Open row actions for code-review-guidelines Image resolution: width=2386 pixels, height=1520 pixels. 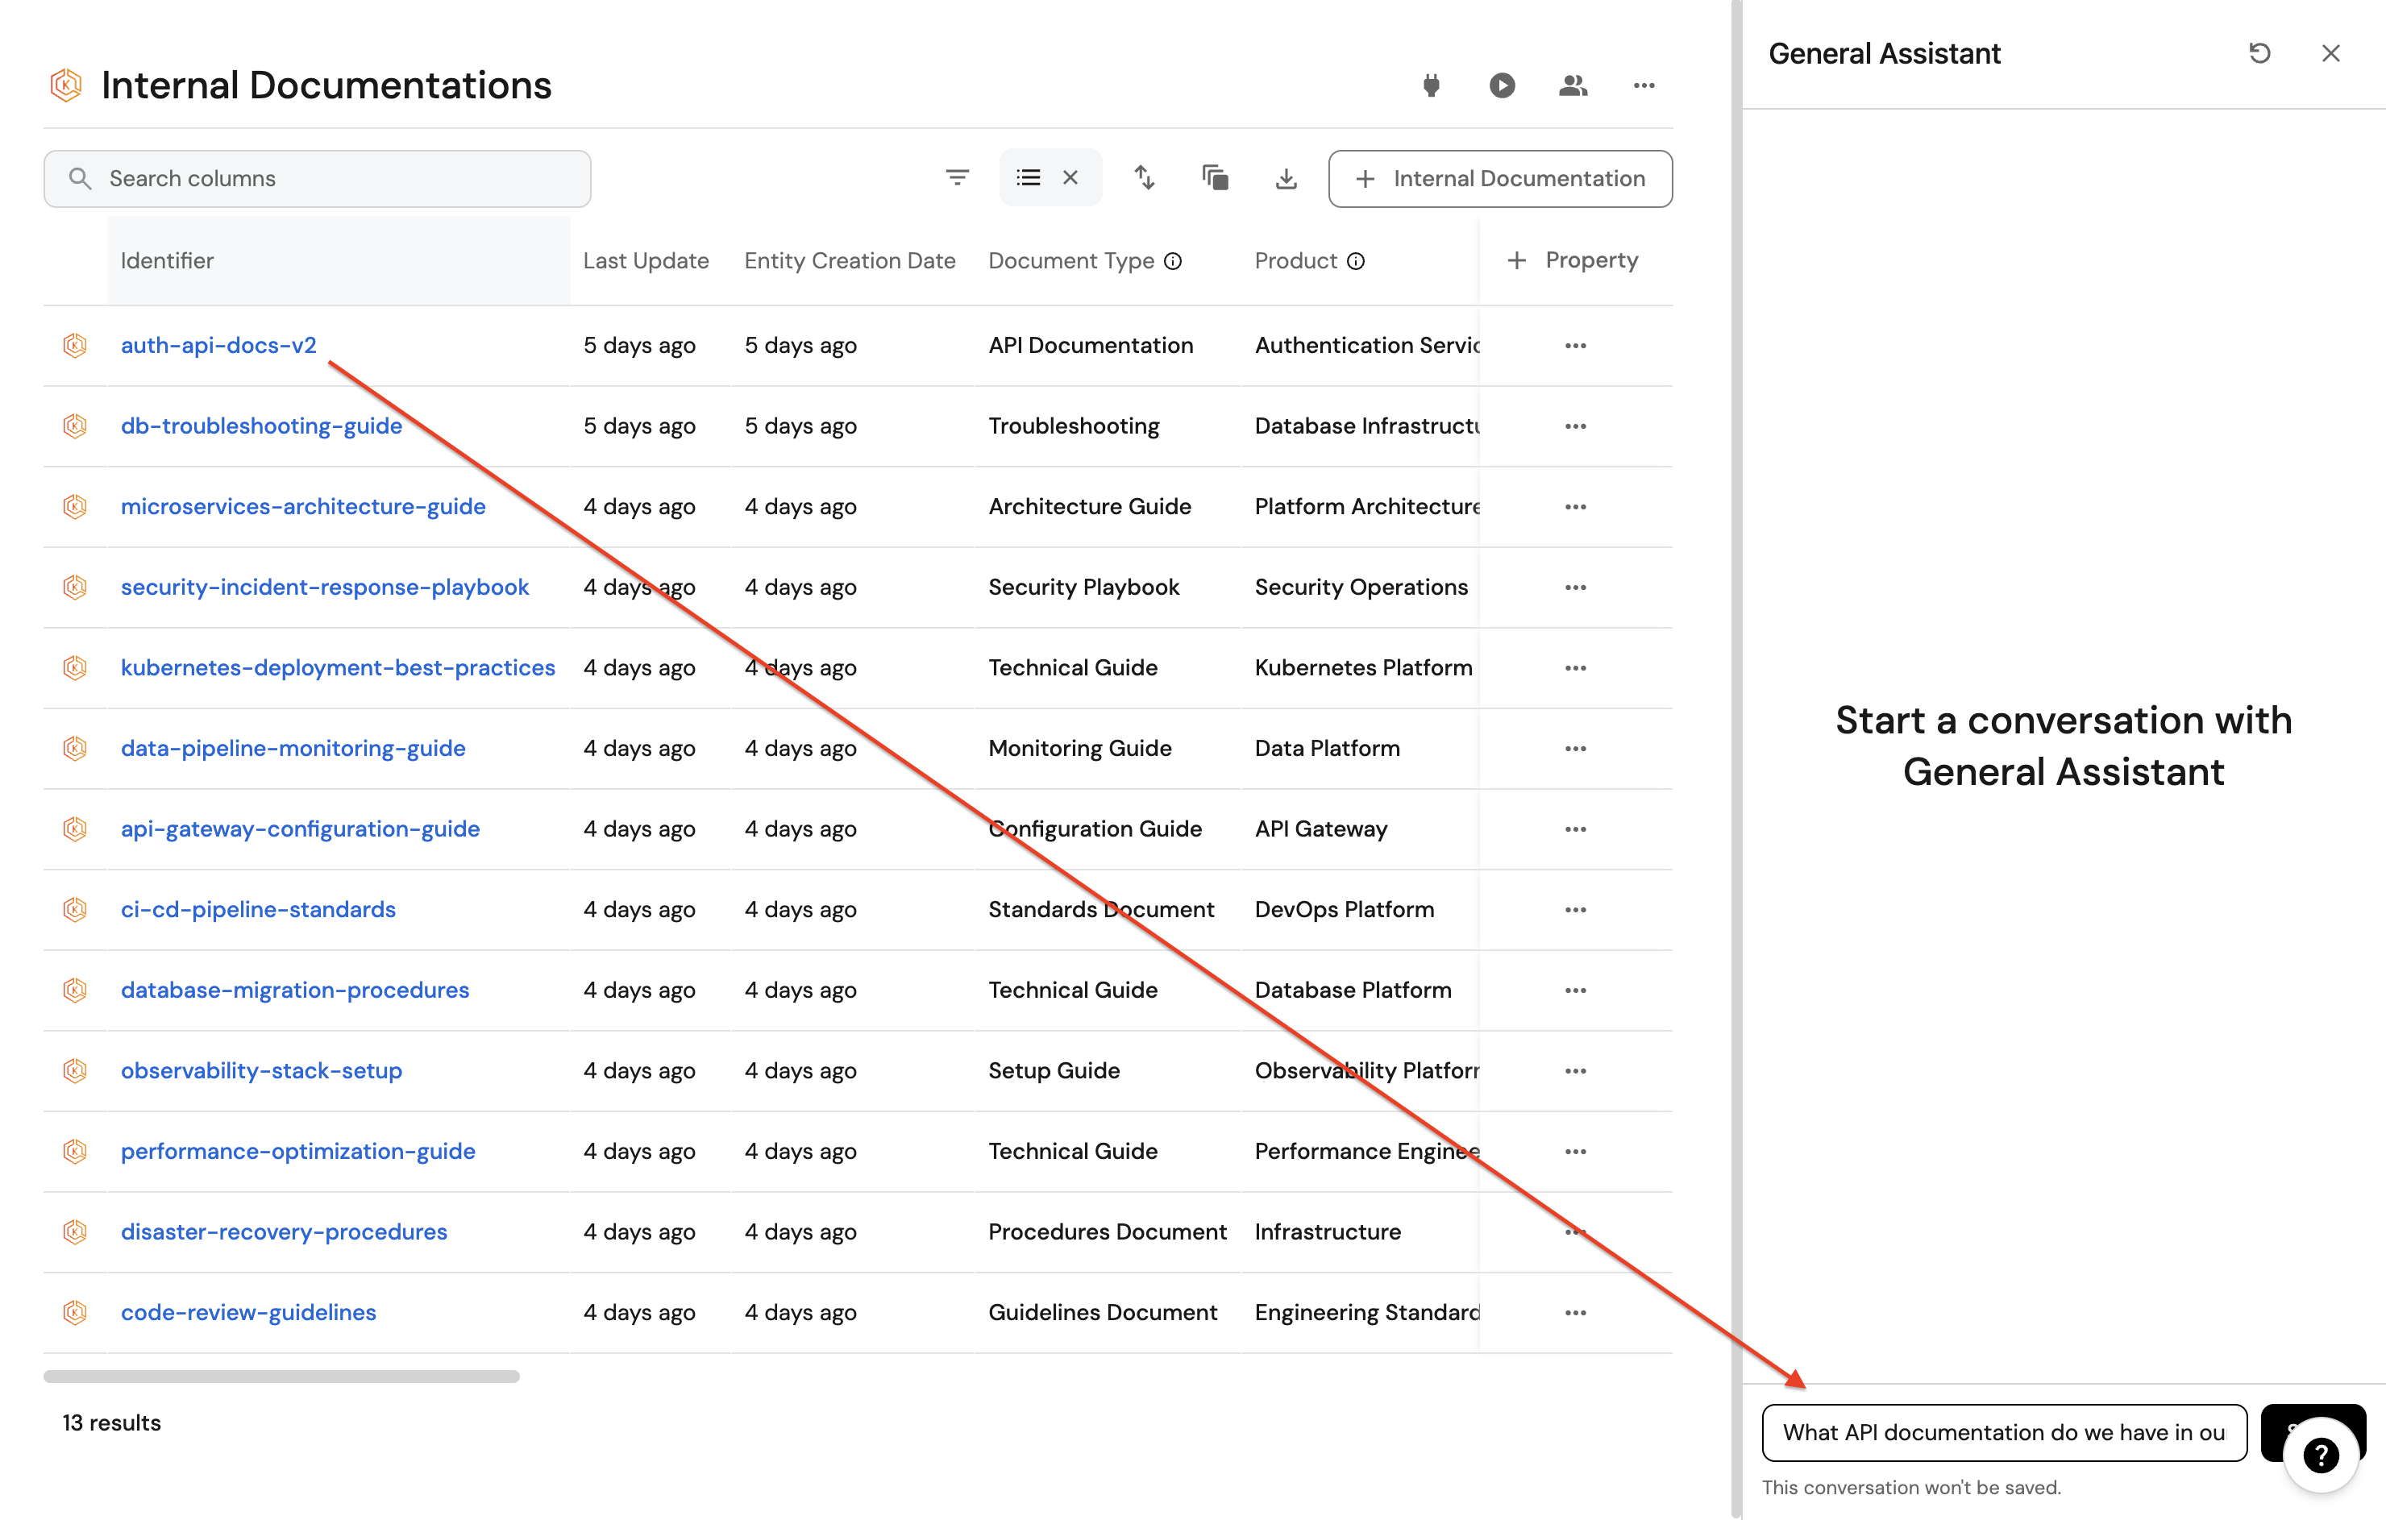tap(1575, 1313)
